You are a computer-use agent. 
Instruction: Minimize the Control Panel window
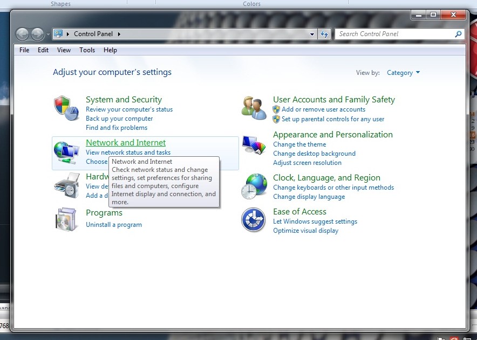[x=418, y=15]
